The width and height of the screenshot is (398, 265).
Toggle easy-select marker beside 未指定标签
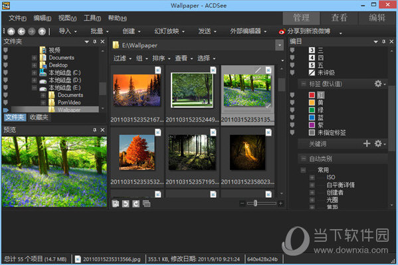coord(292,132)
